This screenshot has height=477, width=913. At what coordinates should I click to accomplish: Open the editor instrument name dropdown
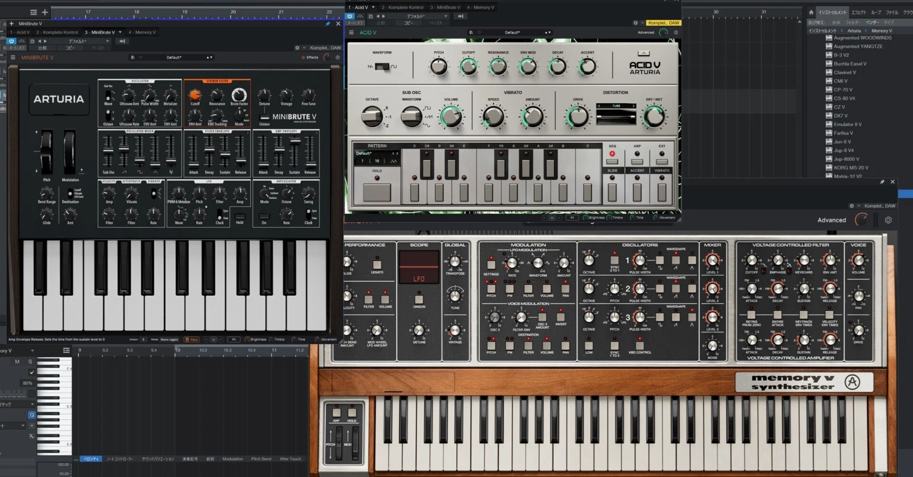point(32,351)
